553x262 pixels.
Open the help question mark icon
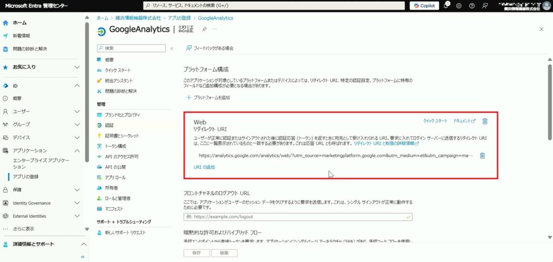click(x=472, y=5)
